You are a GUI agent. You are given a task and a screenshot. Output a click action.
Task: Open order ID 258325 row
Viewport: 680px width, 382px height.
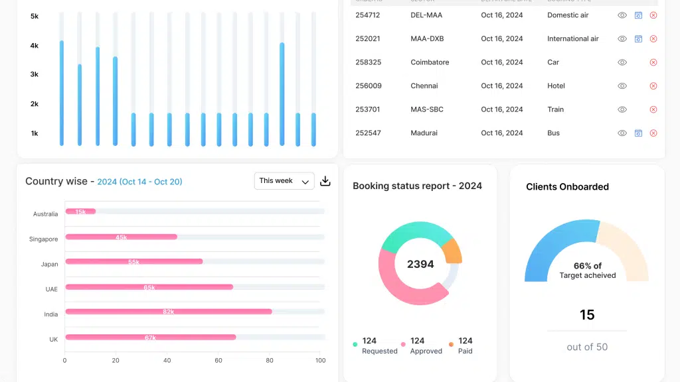tap(503, 62)
